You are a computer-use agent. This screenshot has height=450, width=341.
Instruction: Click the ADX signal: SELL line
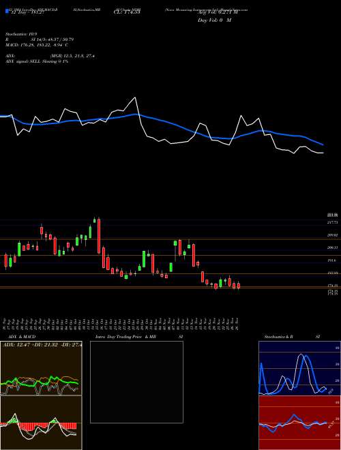[x=37, y=61]
